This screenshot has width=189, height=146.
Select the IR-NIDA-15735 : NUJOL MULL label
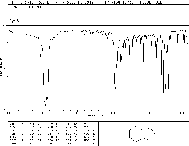point(133,2)
